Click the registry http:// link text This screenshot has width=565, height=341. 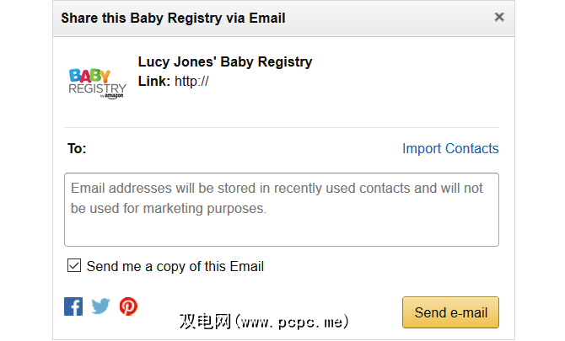(191, 82)
